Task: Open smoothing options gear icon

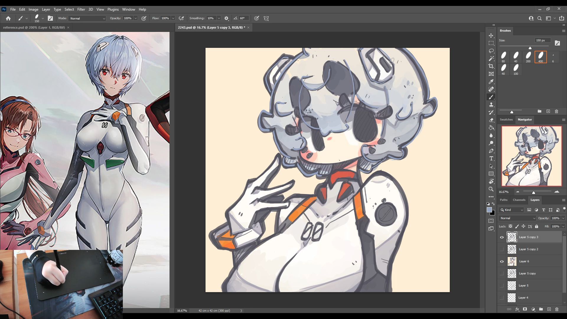Action: click(227, 18)
